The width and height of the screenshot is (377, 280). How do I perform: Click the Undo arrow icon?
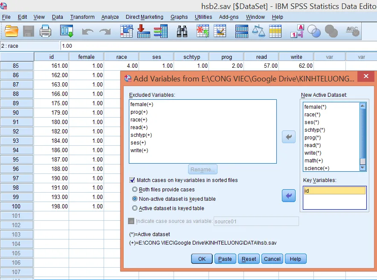tap(87, 31)
